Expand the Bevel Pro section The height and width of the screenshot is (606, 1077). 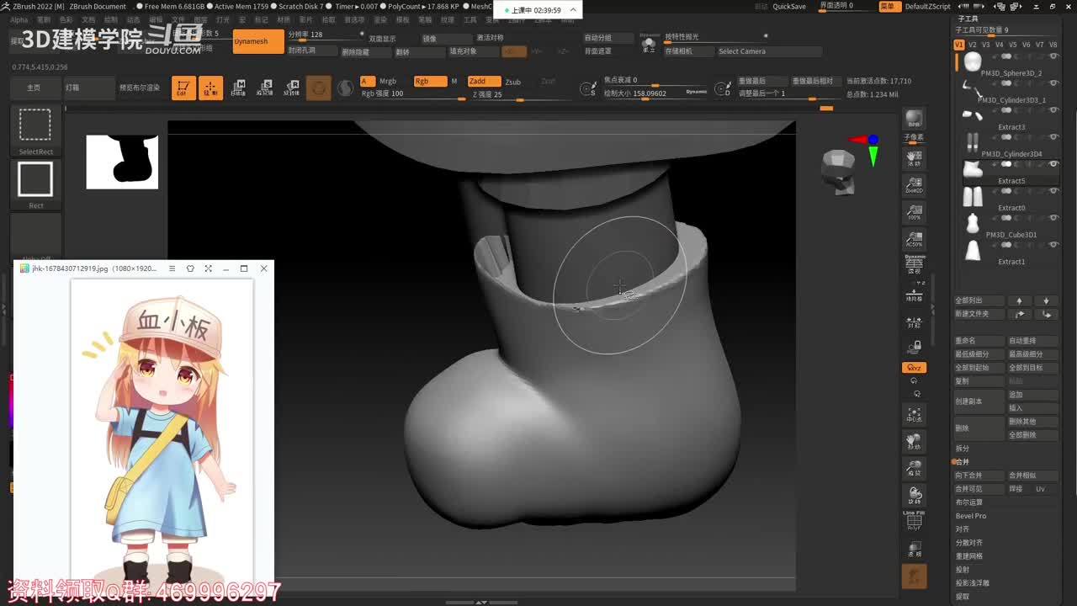click(x=971, y=516)
